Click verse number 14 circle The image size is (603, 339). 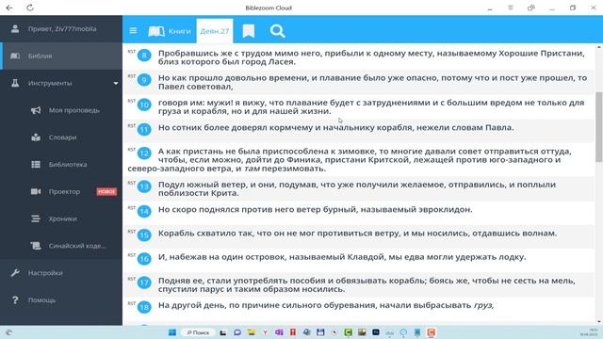[x=144, y=211]
